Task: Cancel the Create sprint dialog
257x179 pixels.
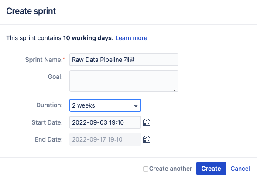Action: tap(240, 169)
